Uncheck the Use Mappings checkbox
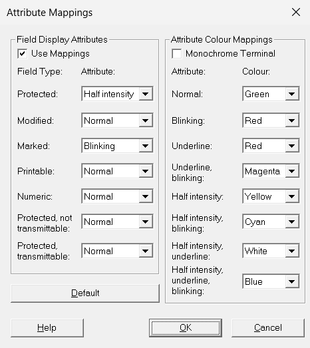The height and width of the screenshot is (348, 310). (x=23, y=54)
